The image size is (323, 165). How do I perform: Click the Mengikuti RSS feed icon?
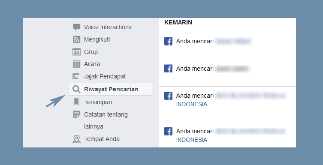click(76, 39)
